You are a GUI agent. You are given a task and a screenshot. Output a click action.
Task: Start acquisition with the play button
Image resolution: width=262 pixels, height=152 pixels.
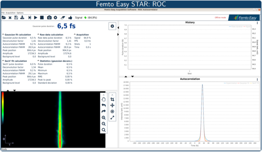click(36, 18)
